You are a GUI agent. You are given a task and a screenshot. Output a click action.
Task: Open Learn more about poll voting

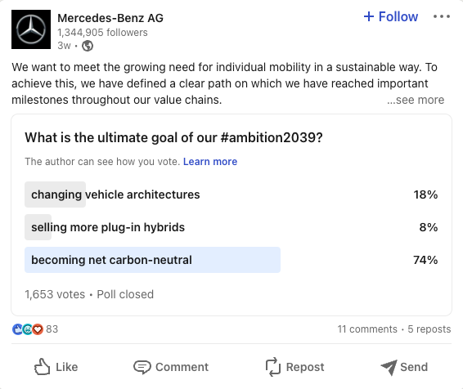click(x=210, y=162)
